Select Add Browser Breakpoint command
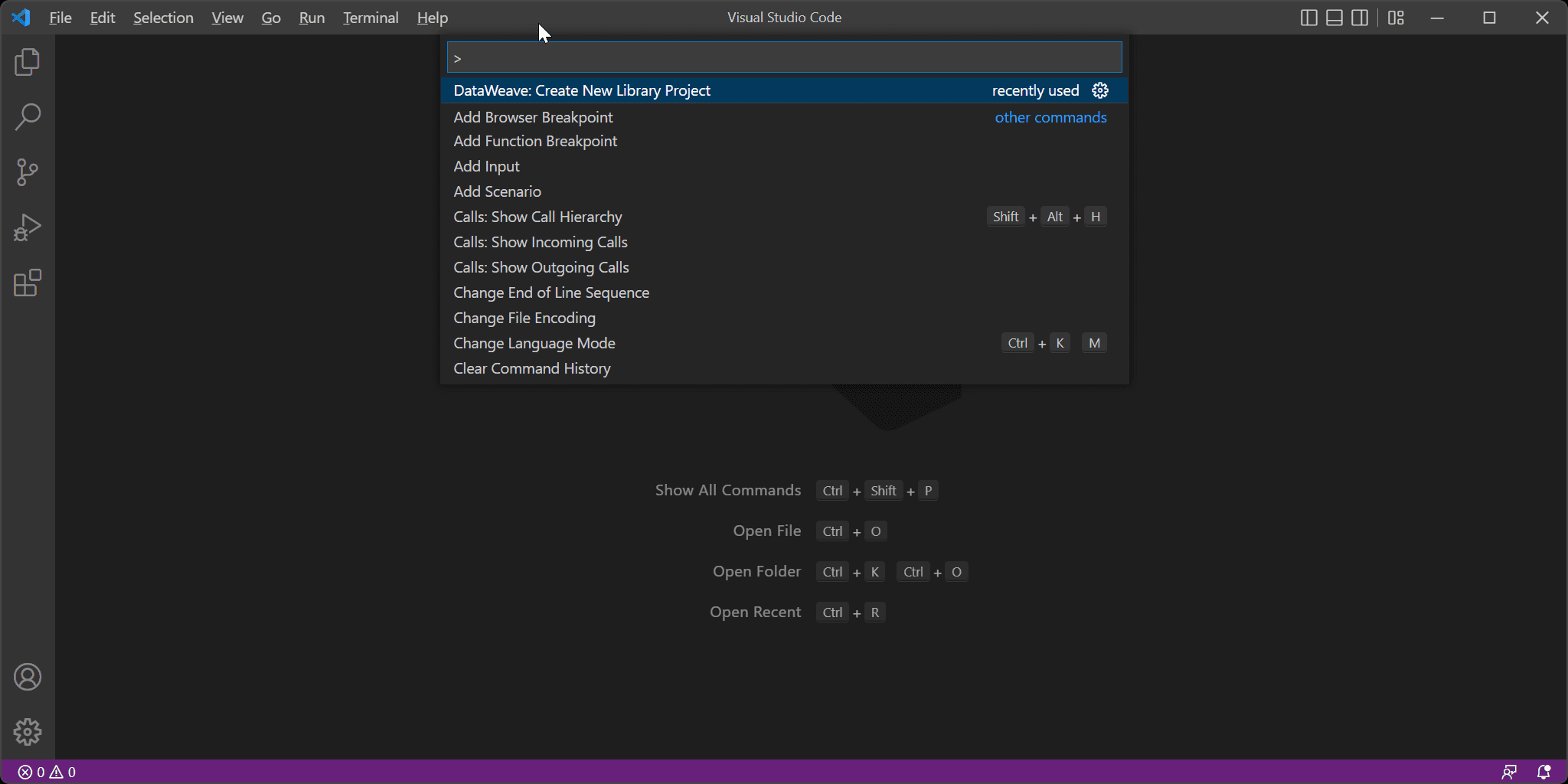 point(785,117)
